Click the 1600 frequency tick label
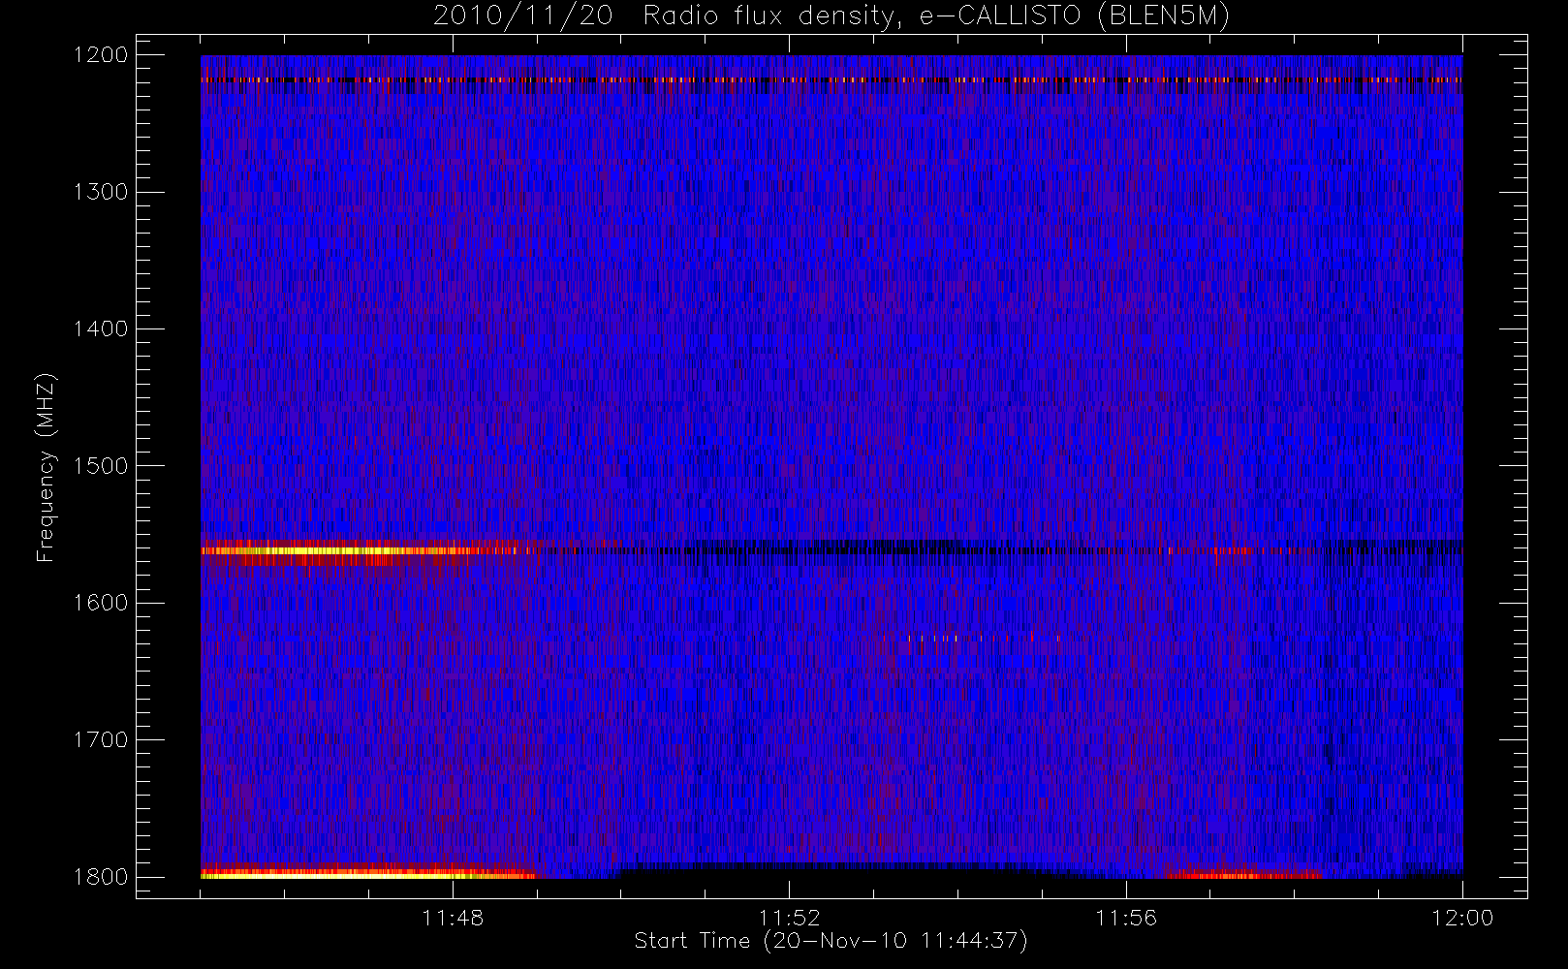This screenshot has width=1568, height=969. click(101, 603)
